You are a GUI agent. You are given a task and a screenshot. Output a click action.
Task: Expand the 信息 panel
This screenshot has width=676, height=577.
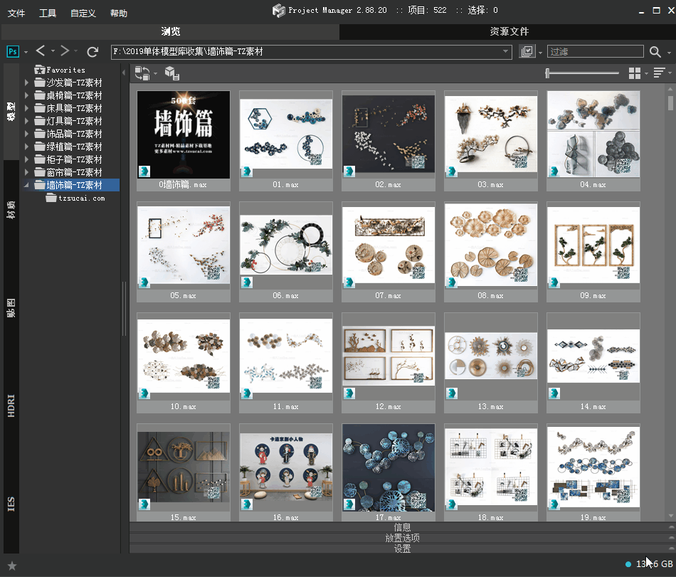(x=402, y=527)
